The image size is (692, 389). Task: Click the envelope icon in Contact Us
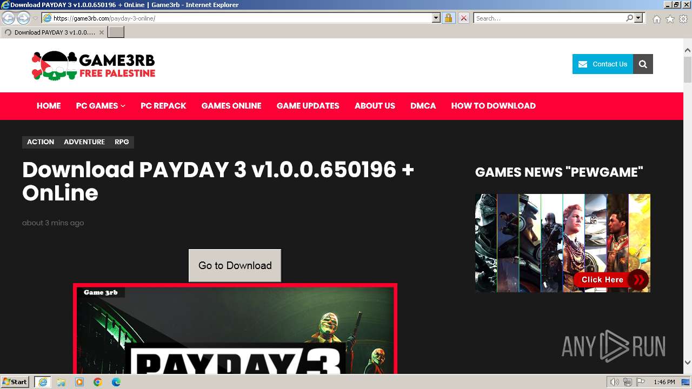click(x=583, y=64)
